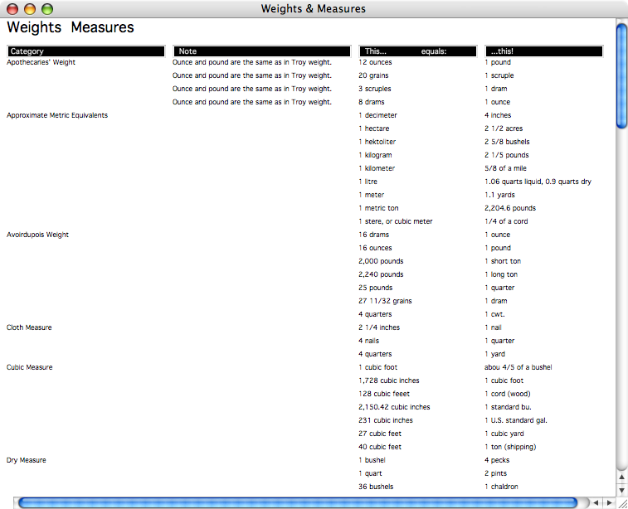
Task: Click the Approximate Metric Equivalents category
Action: [57, 115]
